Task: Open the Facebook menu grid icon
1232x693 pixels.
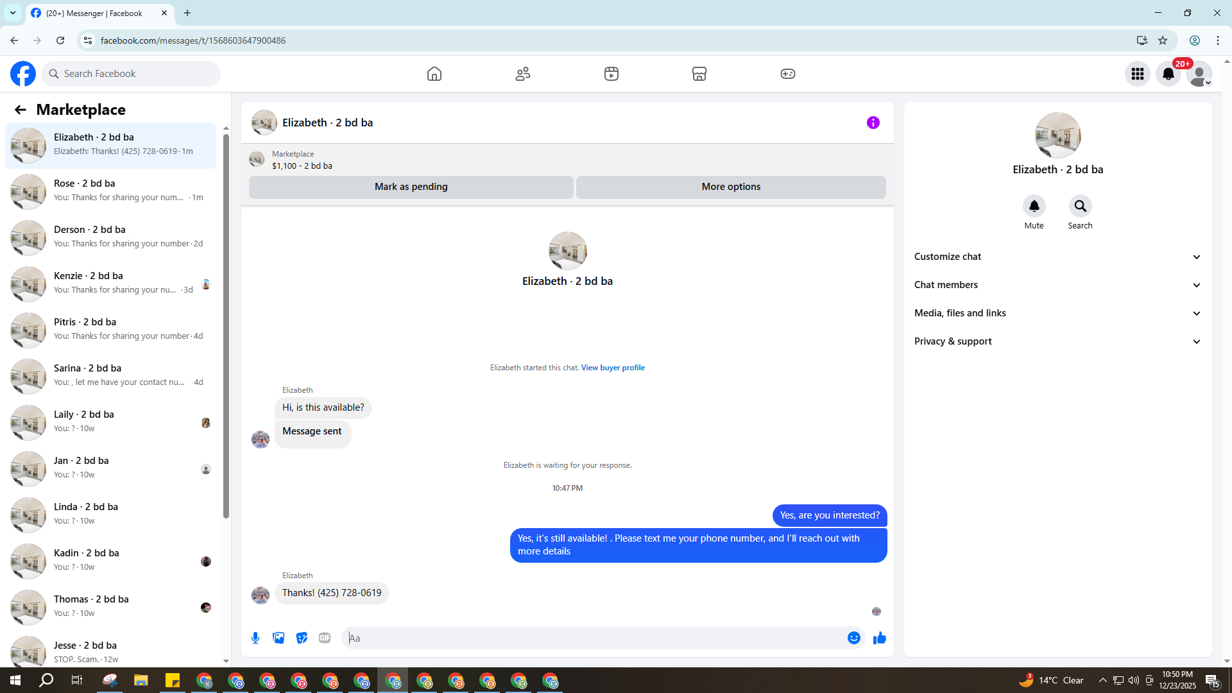Action: tap(1138, 74)
